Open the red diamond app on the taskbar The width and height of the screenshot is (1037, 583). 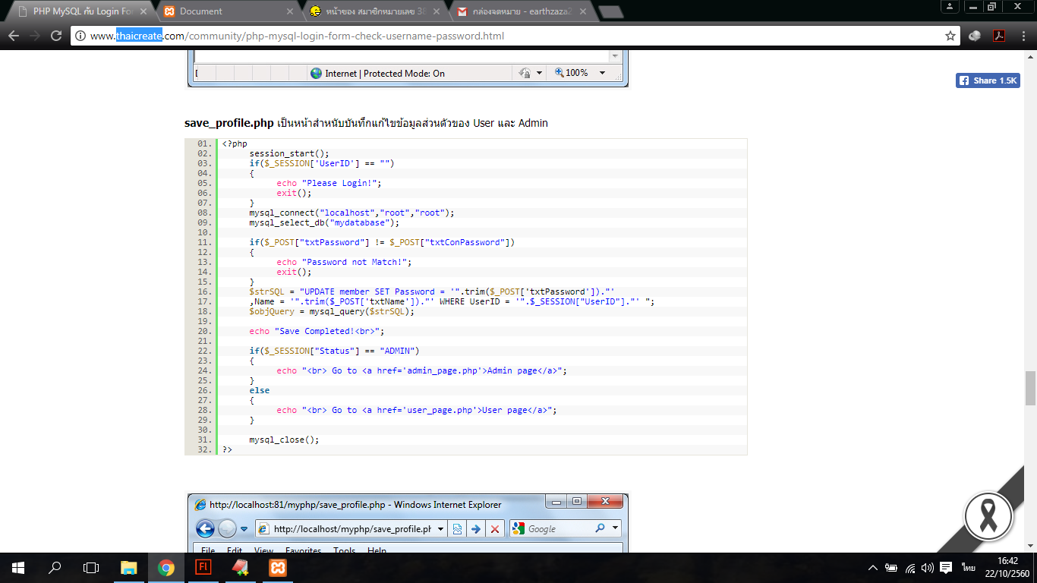click(x=240, y=567)
